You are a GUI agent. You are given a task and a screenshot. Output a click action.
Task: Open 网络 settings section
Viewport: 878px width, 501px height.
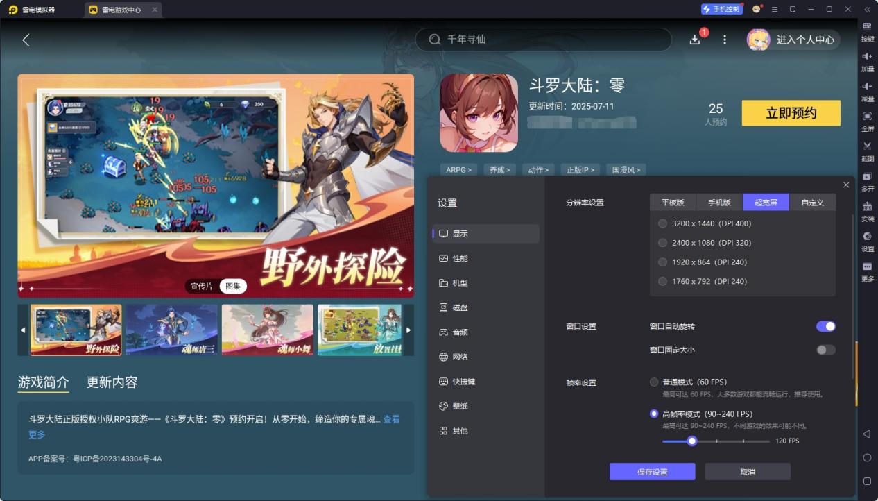click(x=485, y=357)
